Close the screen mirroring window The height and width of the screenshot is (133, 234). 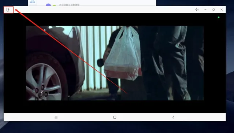[x=222, y=10]
